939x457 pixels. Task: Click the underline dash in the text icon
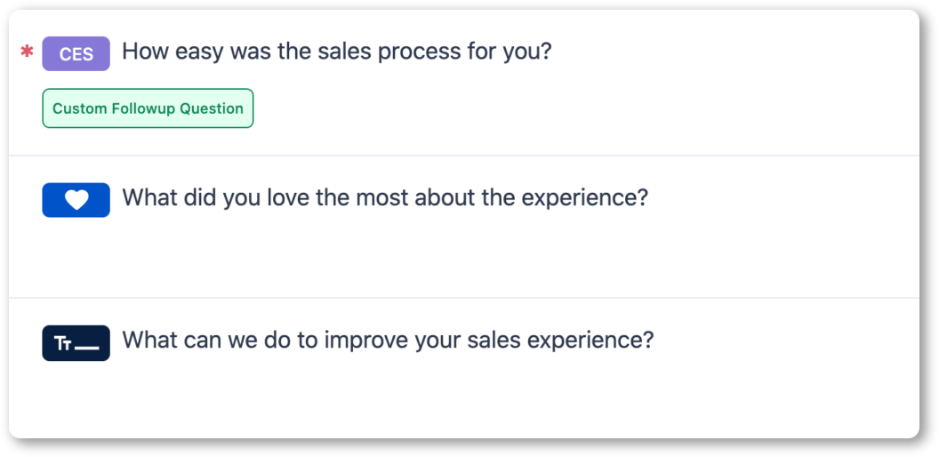pos(87,348)
